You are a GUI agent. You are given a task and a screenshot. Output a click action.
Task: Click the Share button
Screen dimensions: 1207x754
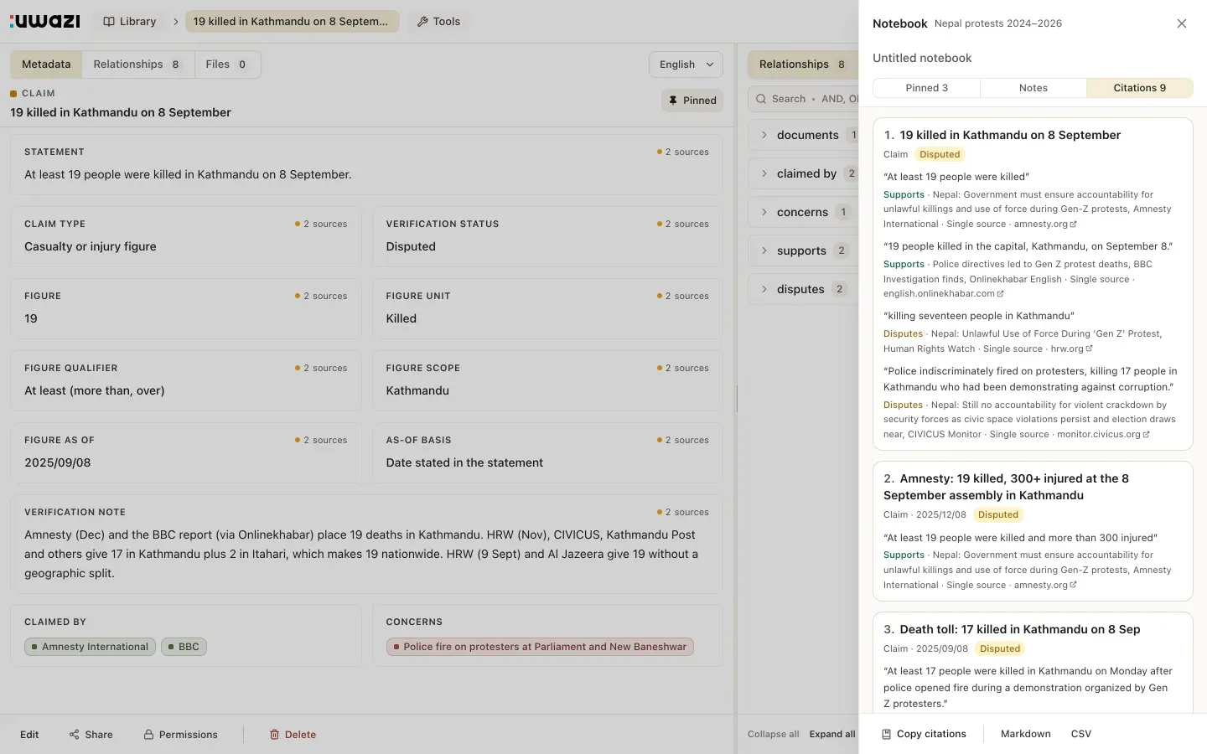pos(91,735)
